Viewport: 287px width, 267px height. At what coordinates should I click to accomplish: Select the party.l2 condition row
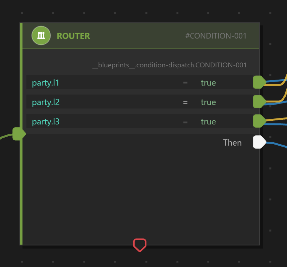point(140,101)
